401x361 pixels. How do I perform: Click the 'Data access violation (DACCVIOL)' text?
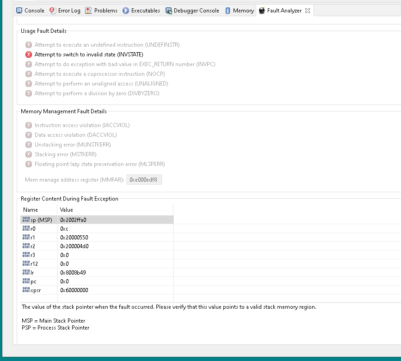tap(76, 135)
